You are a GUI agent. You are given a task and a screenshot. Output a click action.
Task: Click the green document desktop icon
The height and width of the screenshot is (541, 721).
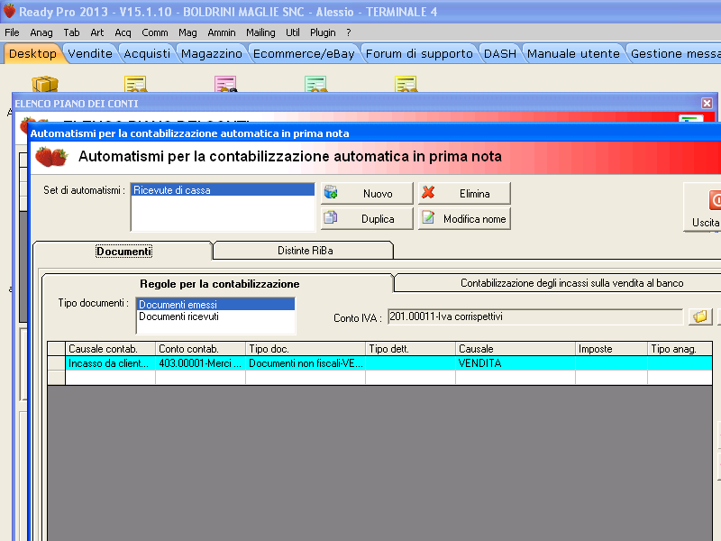pos(315,84)
